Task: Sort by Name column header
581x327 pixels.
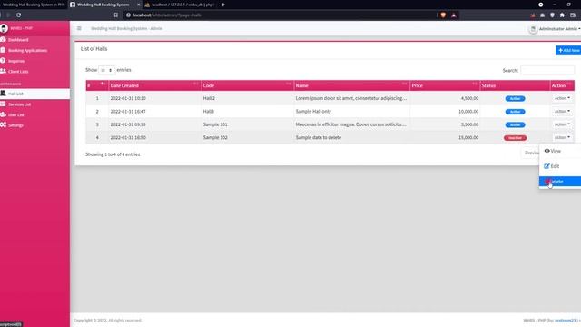Action: 351,85
